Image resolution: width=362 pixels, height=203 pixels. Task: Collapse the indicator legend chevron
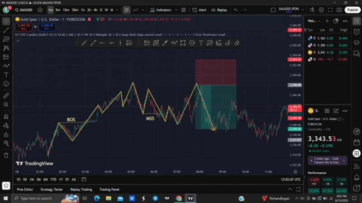point(18,41)
